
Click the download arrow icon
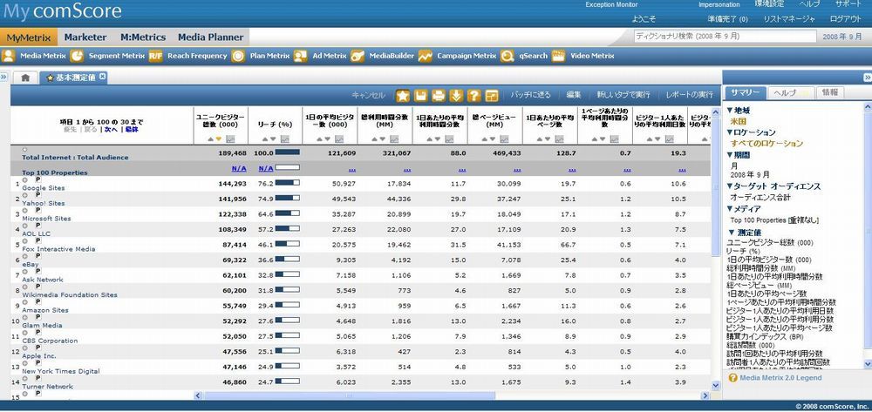[x=456, y=95]
